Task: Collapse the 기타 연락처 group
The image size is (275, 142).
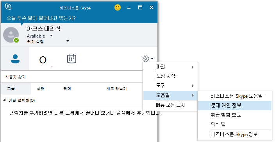Action: (x=4, y=100)
